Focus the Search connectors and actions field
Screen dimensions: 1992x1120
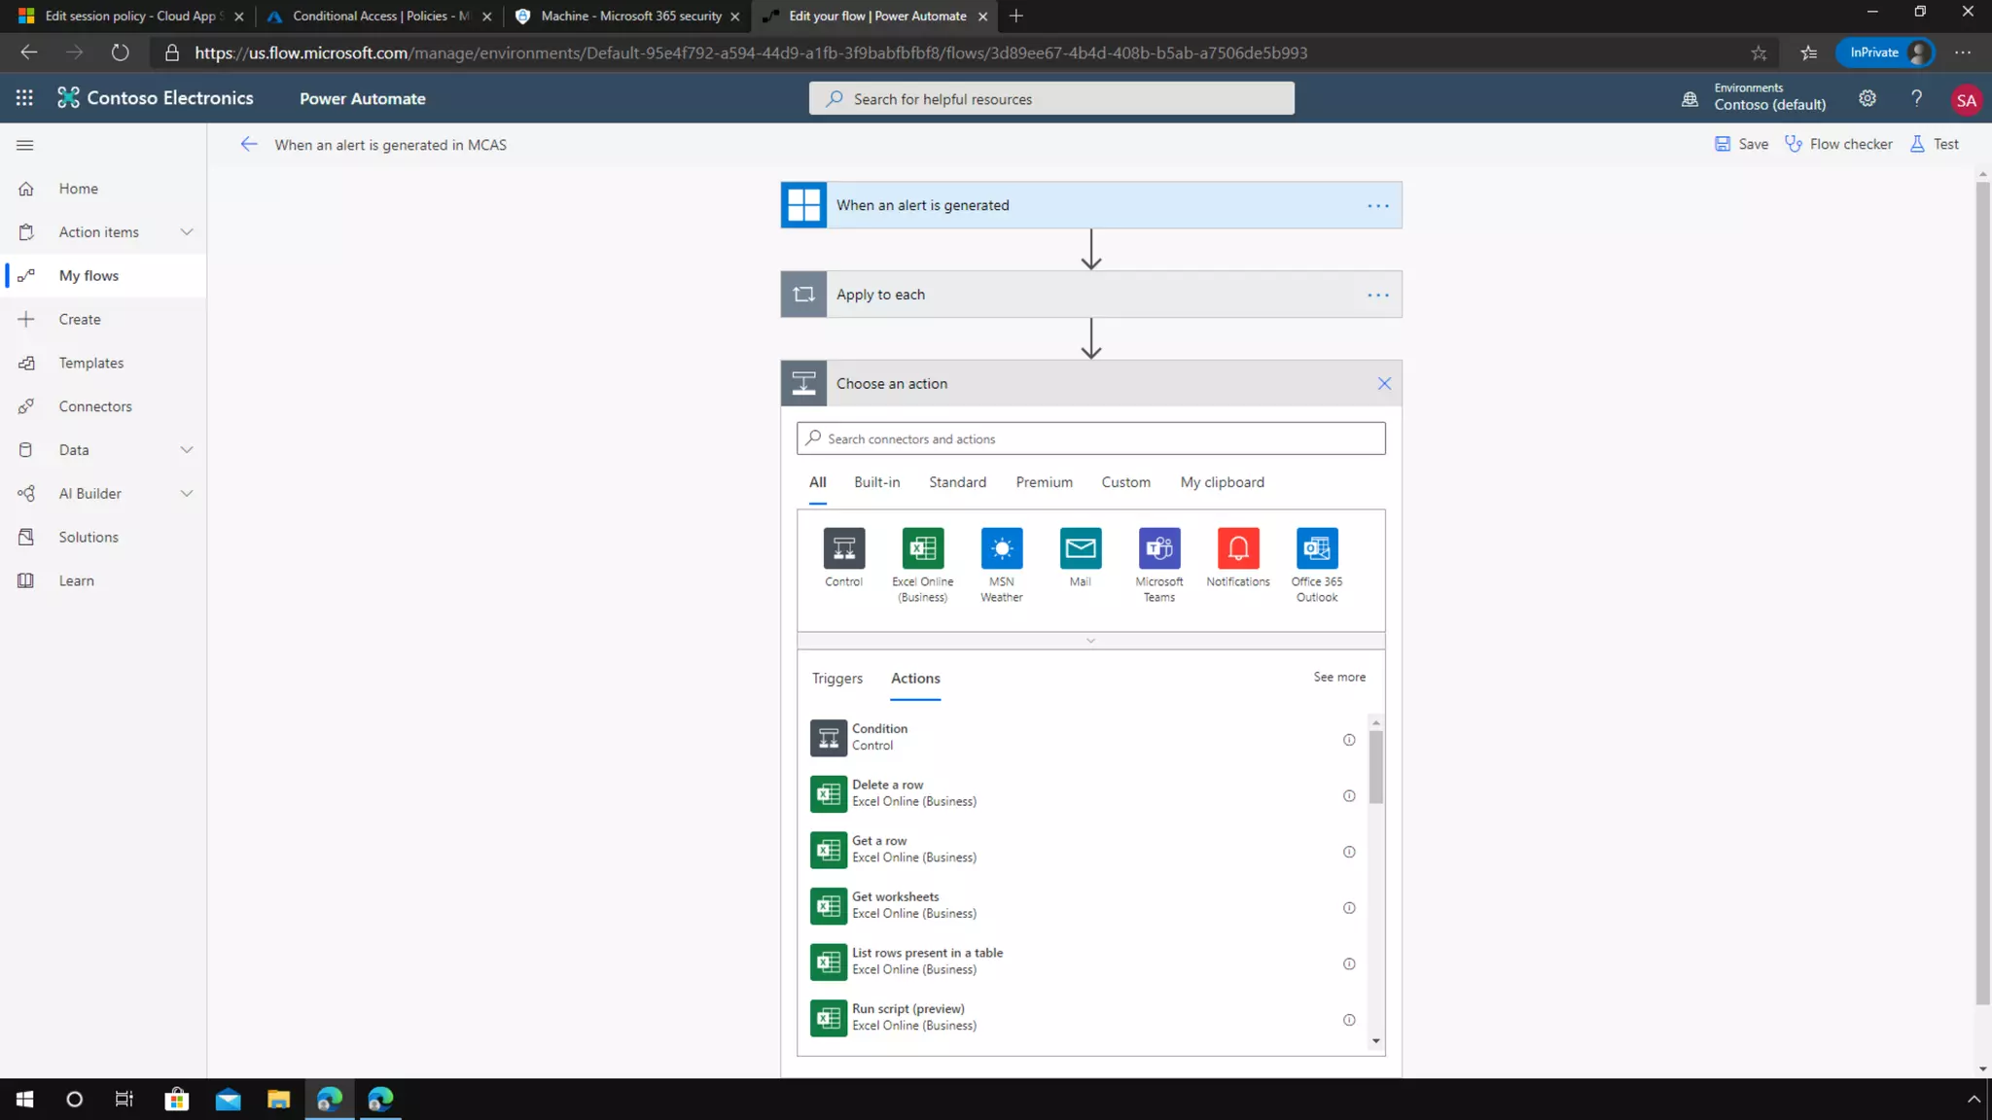pos(1090,438)
